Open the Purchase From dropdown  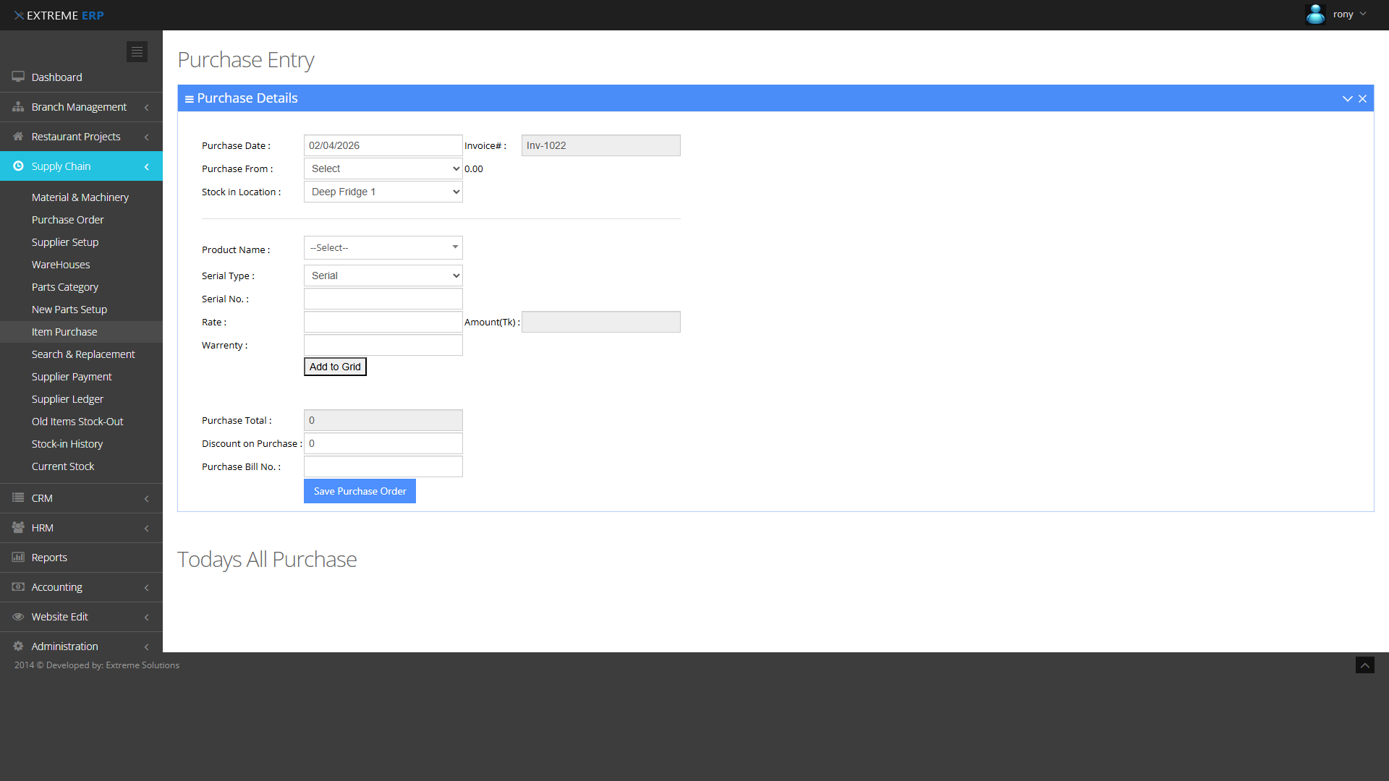(x=383, y=168)
